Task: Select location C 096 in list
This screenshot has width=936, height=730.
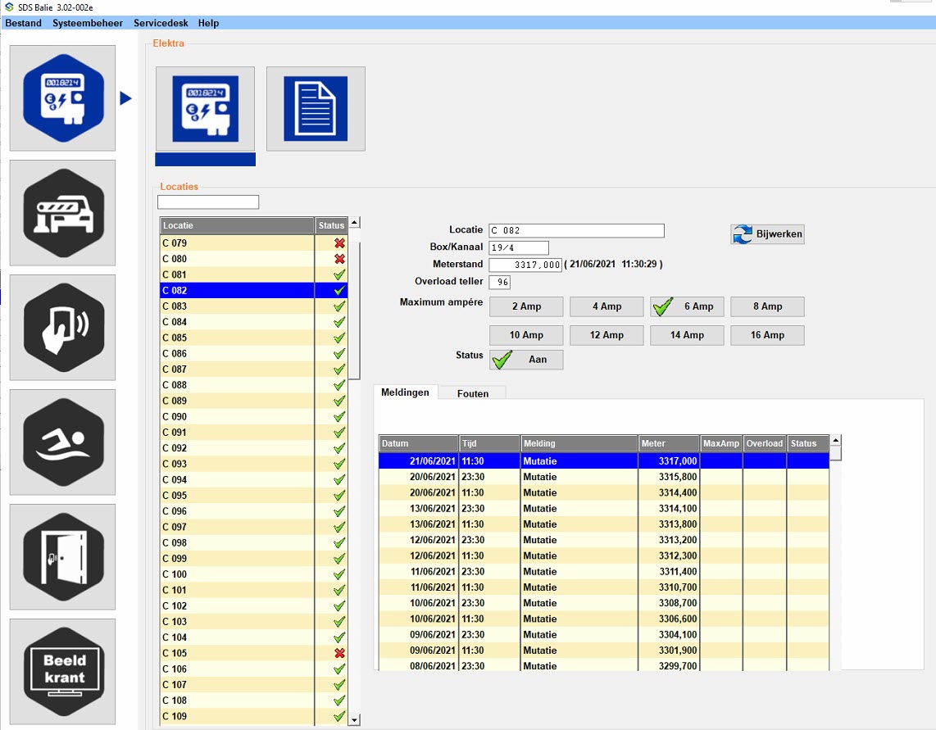Action: (254, 511)
